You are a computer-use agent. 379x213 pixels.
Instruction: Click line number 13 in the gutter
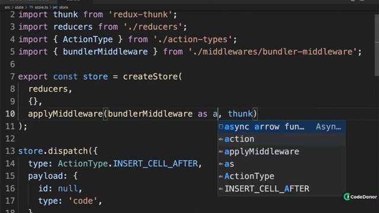pos(10,151)
